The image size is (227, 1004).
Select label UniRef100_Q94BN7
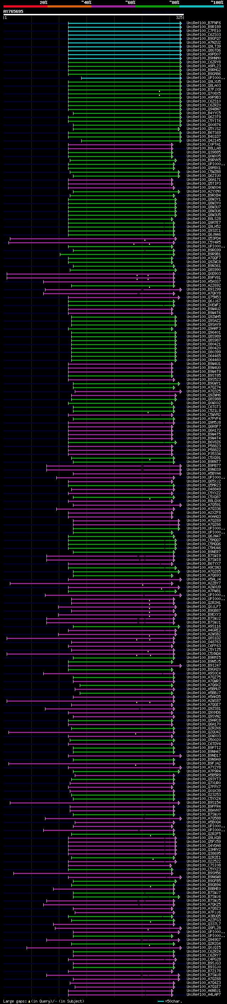click(x=204, y=109)
